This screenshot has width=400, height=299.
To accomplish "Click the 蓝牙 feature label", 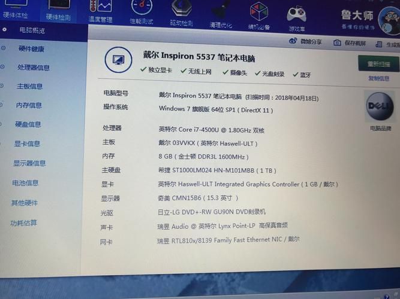I will [305, 75].
